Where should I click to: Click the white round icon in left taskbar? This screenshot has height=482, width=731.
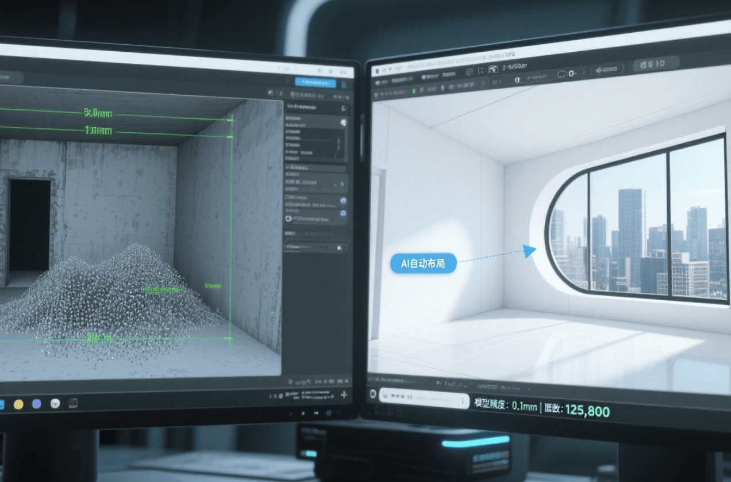pyautogui.click(x=55, y=404)
